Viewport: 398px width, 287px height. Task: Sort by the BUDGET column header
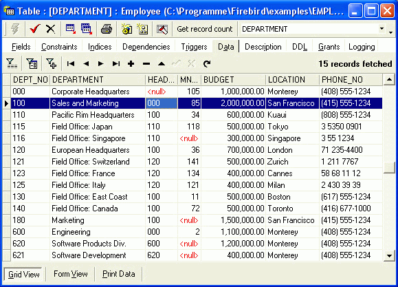pos(233,80)
